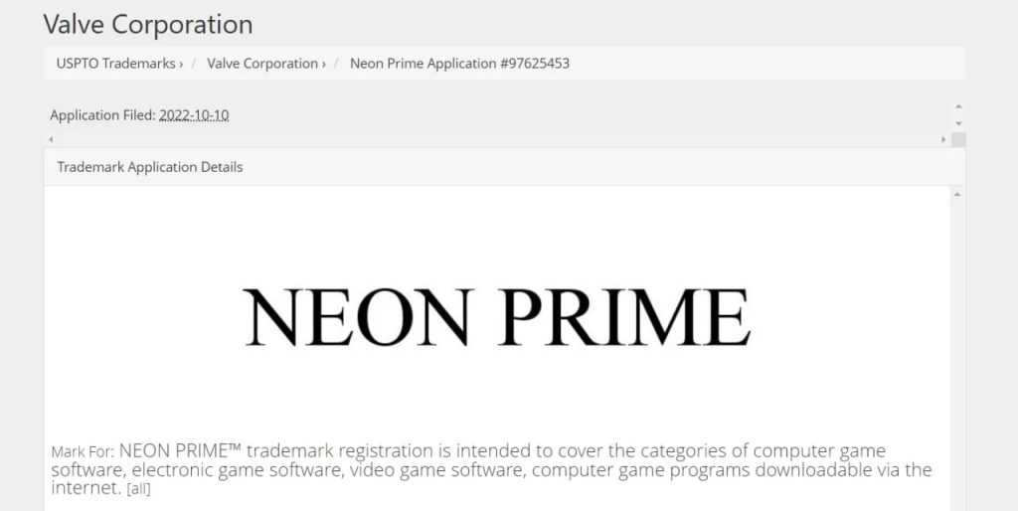Image resolution: width=1018 pixels, height=511 pixels.
Task: Click the up arrow of the details panel scrollbar
Action: click(957, 194)
